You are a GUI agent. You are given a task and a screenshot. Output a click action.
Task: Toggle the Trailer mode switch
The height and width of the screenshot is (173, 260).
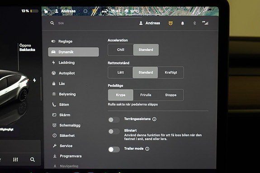coord(114,150)
